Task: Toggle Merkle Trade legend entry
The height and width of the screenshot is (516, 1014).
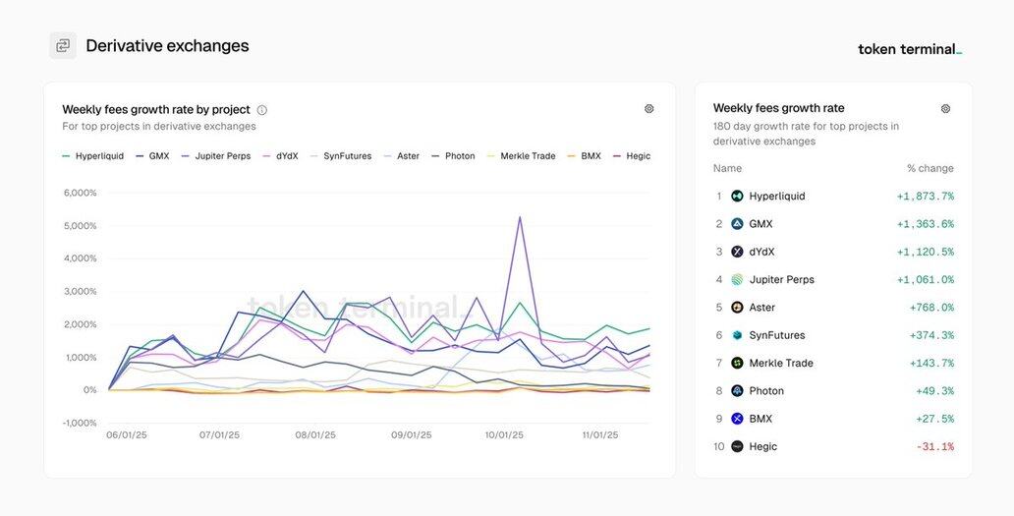Action: 522,156
